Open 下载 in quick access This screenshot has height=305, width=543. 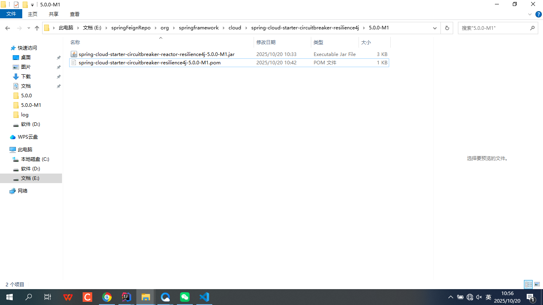point(26,76)
